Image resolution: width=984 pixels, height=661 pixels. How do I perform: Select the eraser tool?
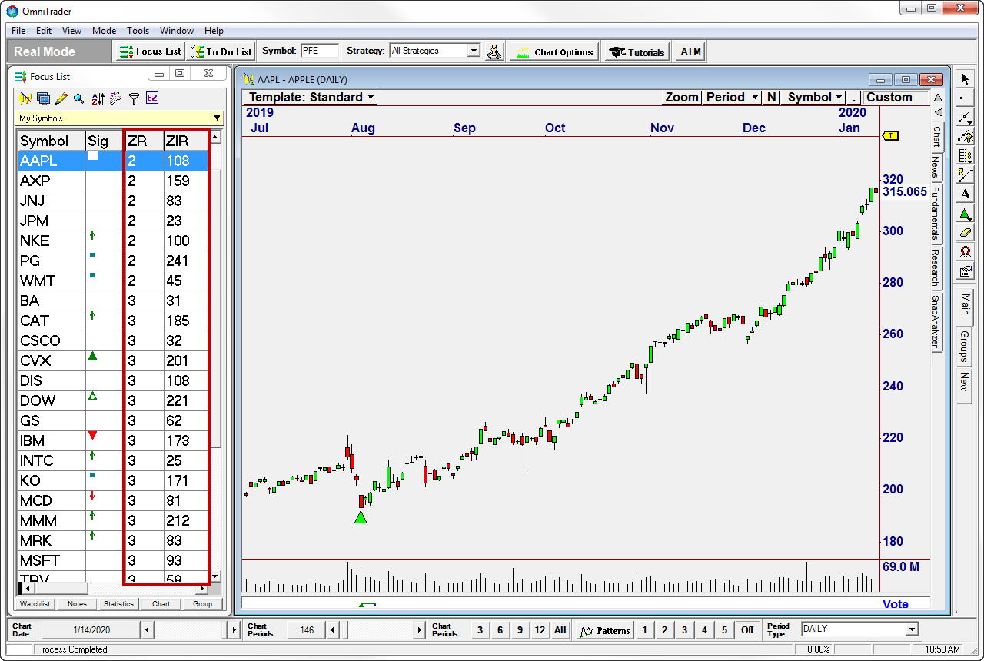tap(966, 233)
